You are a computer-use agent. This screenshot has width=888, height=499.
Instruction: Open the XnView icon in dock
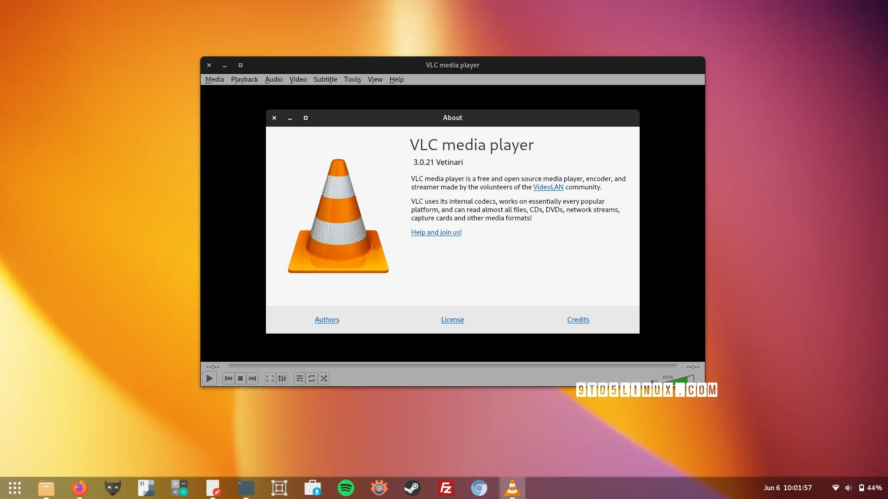coord(379,488)
